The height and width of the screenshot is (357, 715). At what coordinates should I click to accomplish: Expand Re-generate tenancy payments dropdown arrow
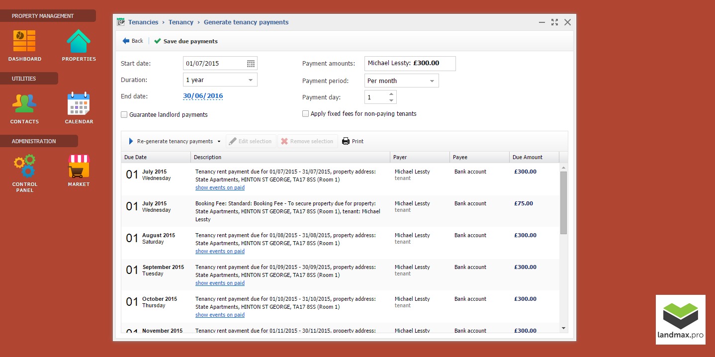219,142
